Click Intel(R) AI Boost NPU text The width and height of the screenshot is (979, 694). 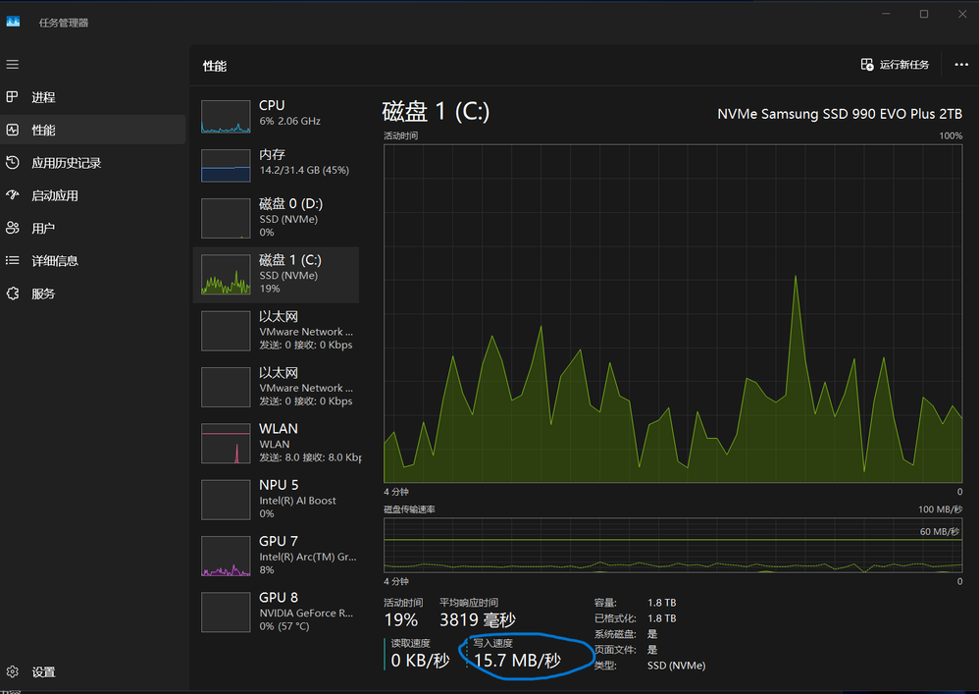297,501
